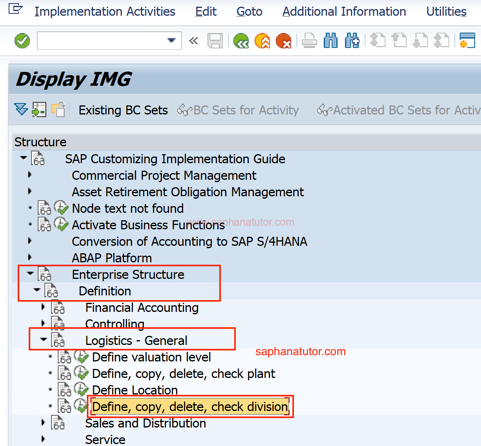Click the Customize Local Layout icon
This screenshot has width=481, height=446.
[x=467, y=41]
